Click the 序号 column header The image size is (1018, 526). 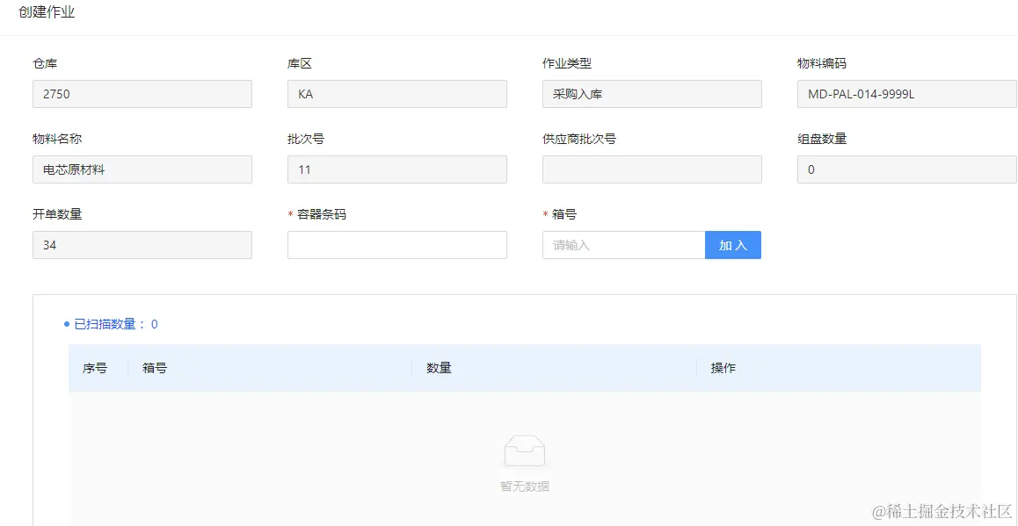click(x=95, y=369)
